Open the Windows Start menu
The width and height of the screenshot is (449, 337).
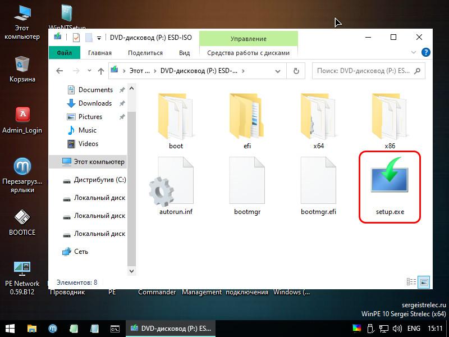(x=10, y=329)
